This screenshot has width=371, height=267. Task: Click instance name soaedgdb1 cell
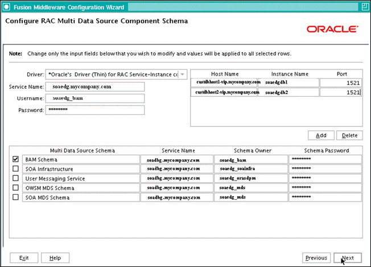point(288,83)
